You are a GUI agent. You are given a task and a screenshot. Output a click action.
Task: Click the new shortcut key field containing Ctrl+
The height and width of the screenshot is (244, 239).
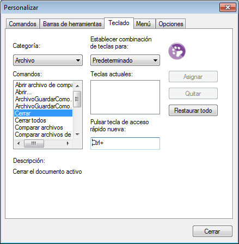125,143
